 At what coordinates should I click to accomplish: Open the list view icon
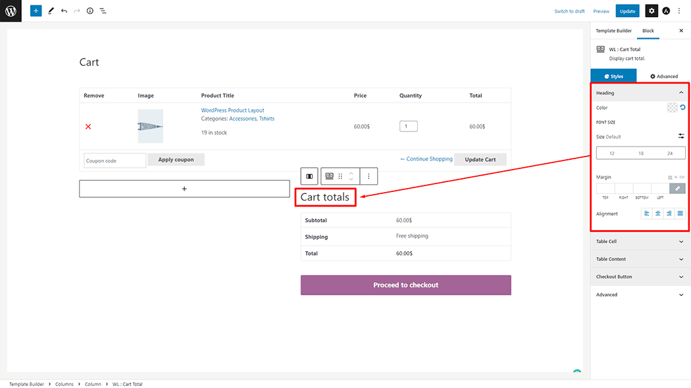point(103,11)
